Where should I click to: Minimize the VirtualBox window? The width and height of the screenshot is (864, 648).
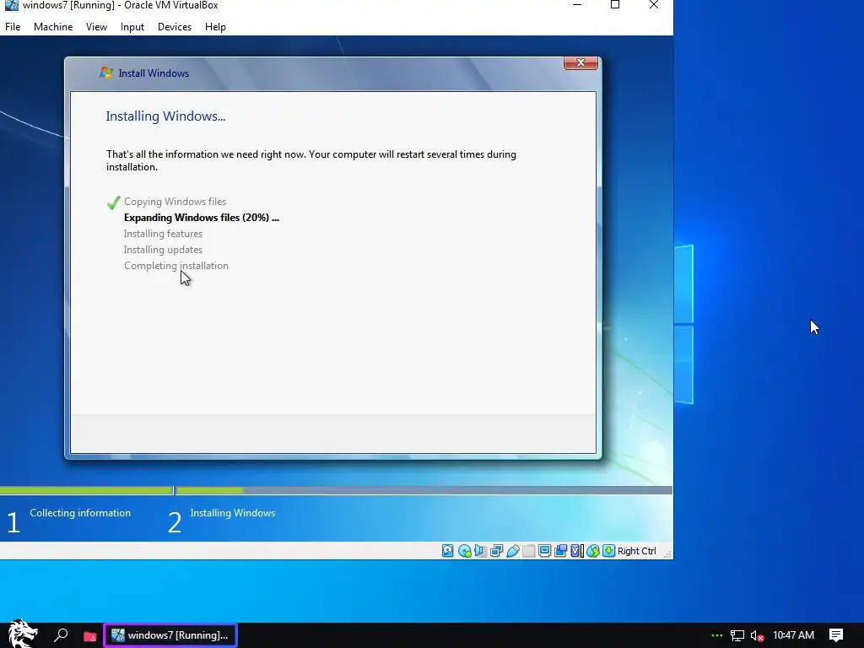(577, 5)
